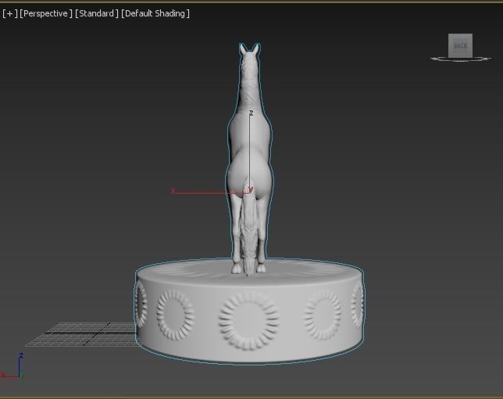The width and height of the screenshot is (503, 399).
Task: Click the world axis tripod icon
Action: point(12,367)
